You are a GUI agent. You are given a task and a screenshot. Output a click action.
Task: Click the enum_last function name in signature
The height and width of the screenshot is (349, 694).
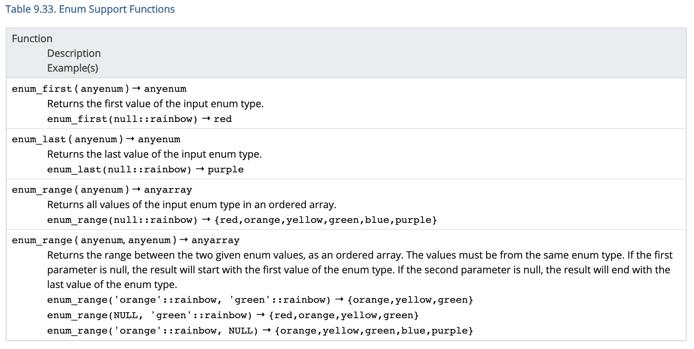point(39,139)
